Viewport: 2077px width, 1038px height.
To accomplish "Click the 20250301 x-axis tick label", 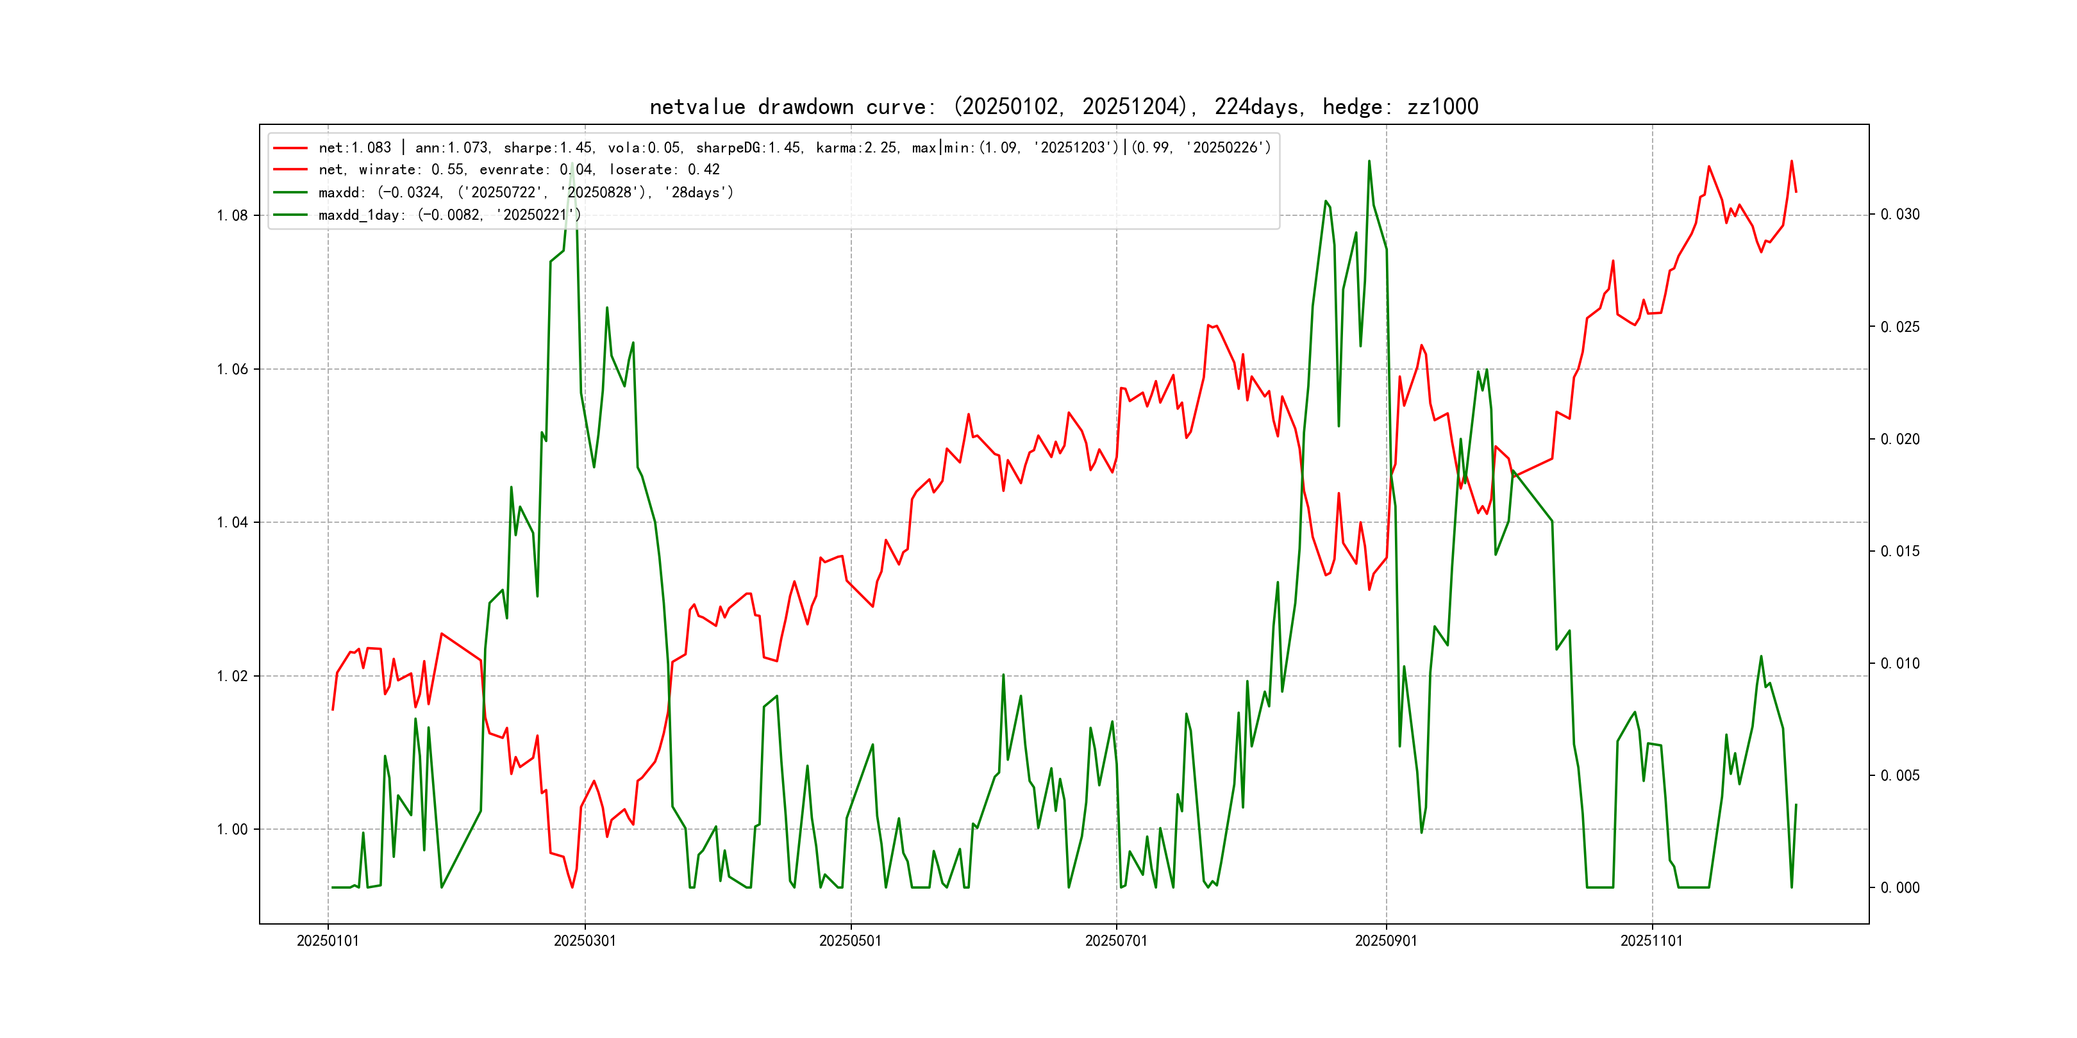I will coord(585,941).
